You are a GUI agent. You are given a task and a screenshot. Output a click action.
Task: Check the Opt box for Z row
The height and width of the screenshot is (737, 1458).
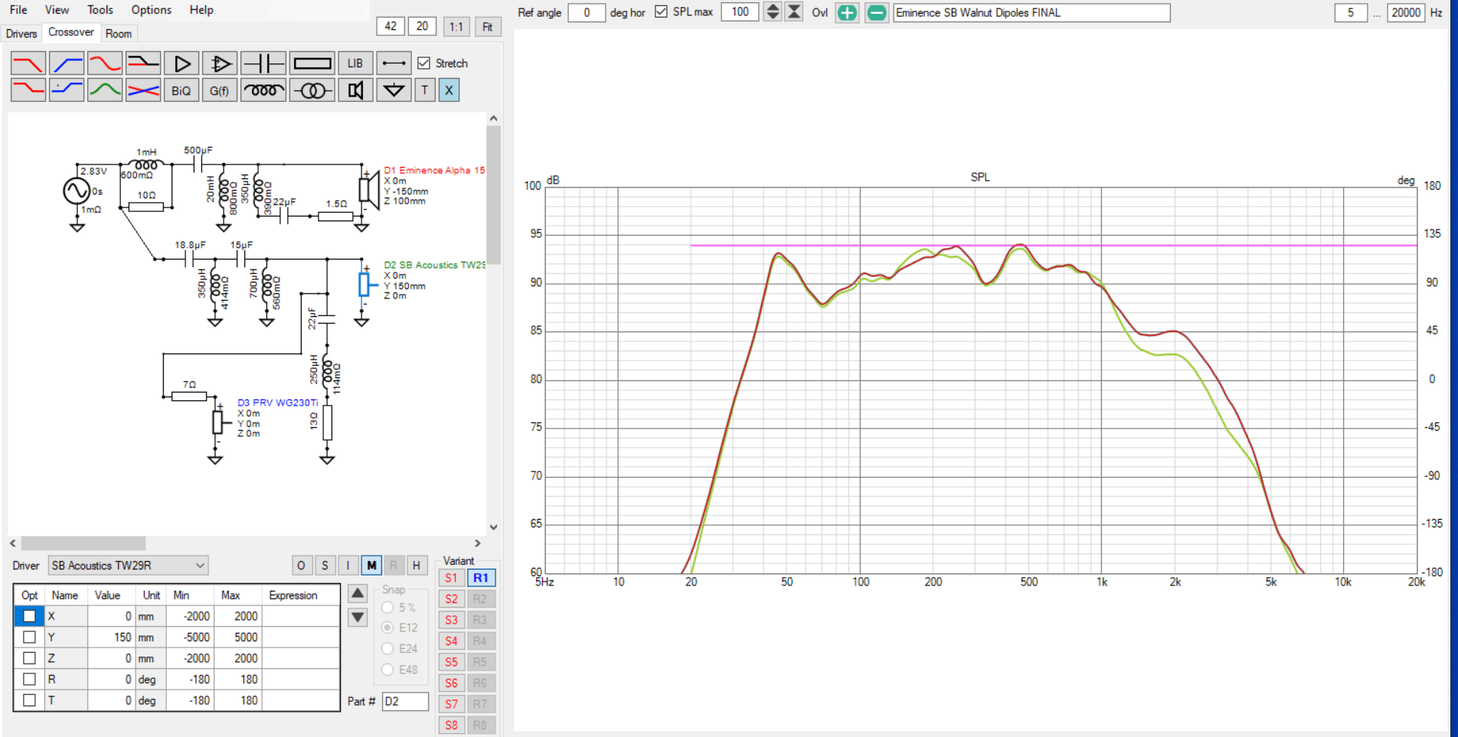coord(29,658)
